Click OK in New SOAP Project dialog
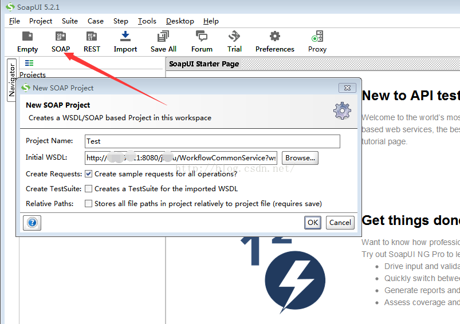460x324 pixels. 312,223
